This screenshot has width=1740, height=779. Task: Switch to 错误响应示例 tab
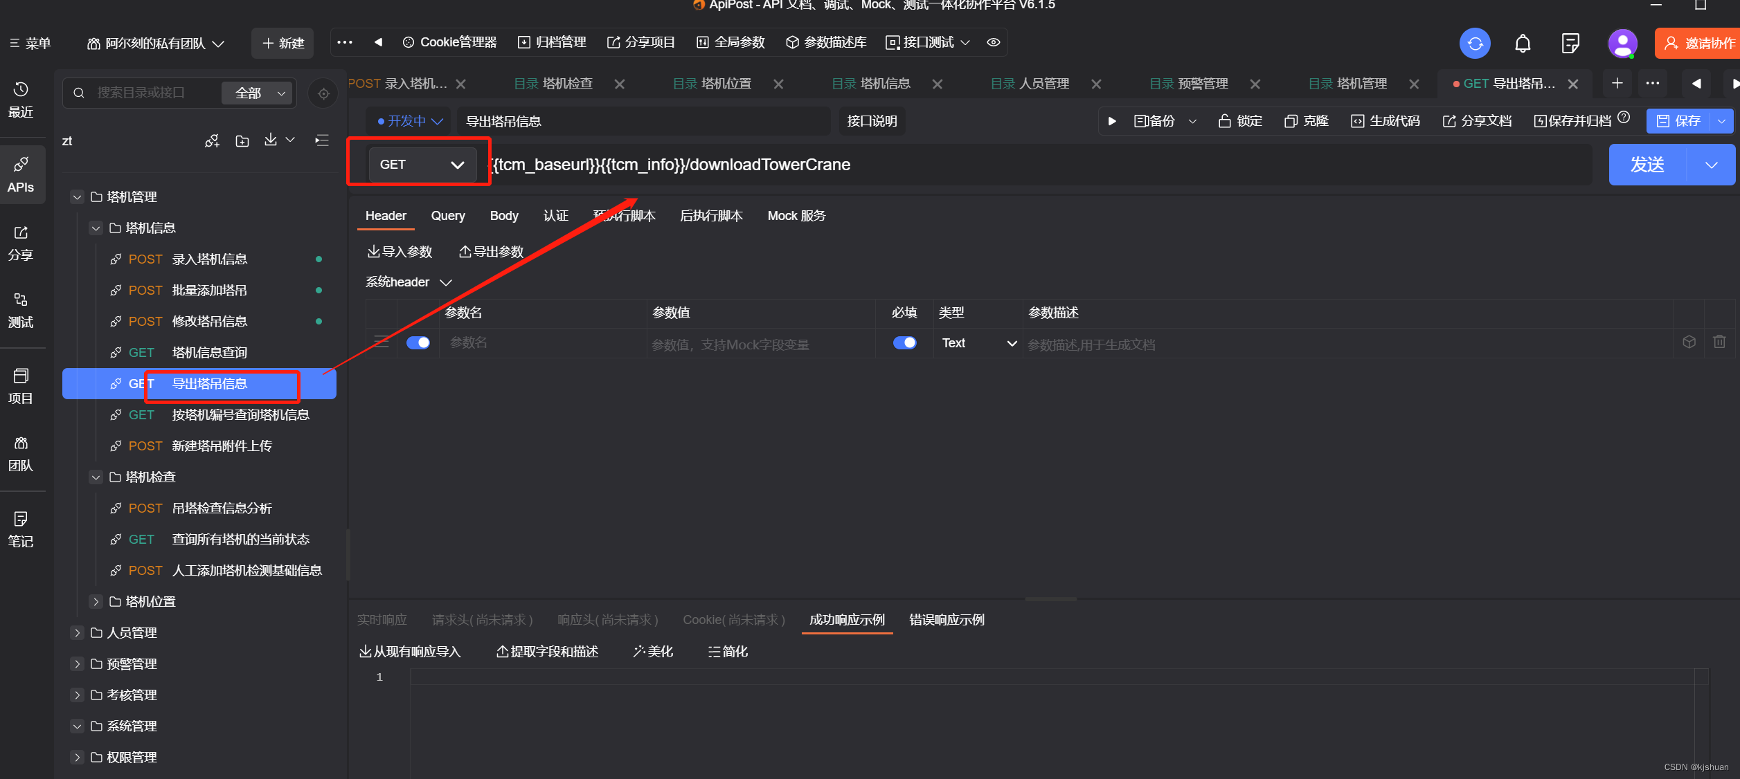(946, 620)
